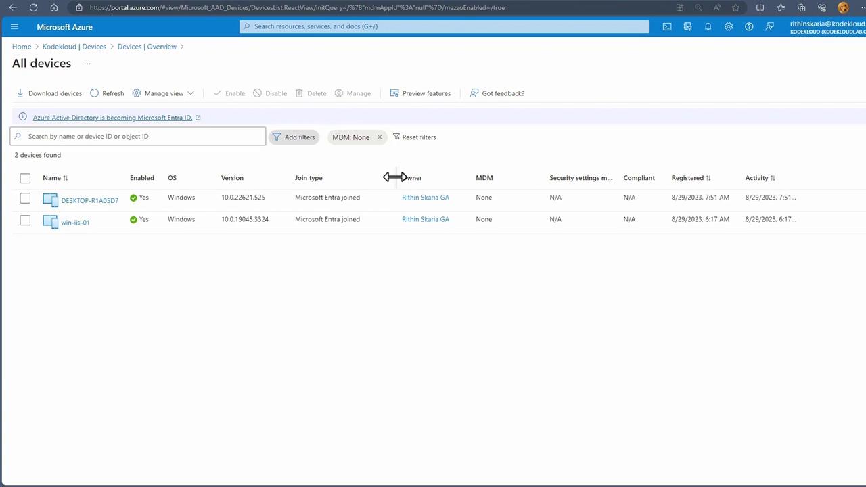Click the Owner column resize handle
Image resolution: width=866 pixels, height=487 pixels.
point(396,177)
